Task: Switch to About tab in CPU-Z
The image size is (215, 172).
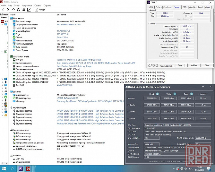Action: pos(208,7)
